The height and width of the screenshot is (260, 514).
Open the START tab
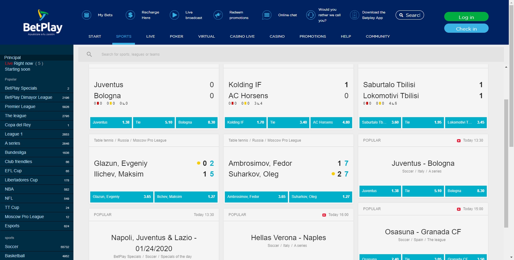pyautogui.click(x=95, y=36)
